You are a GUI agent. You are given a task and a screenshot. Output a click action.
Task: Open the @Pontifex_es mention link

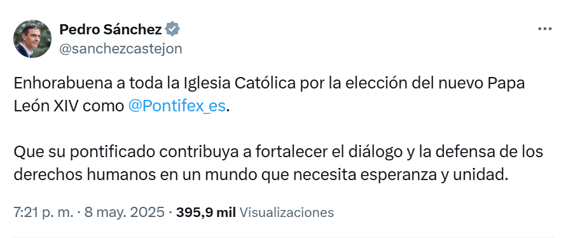click(x=177, y=106)
